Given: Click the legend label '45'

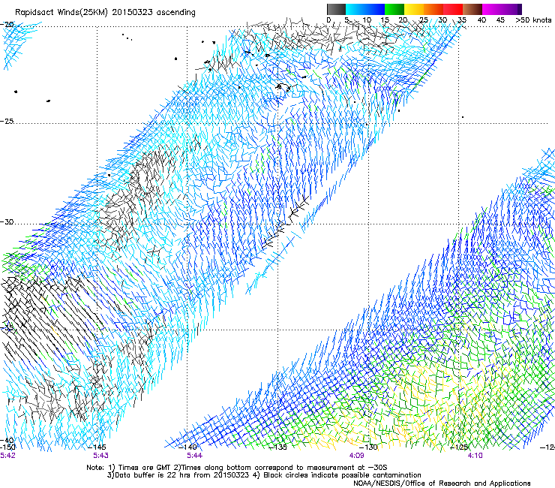Looking at the screenshot, I should point(500,20).
